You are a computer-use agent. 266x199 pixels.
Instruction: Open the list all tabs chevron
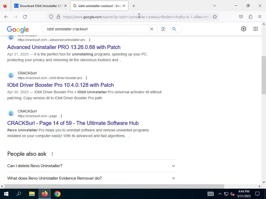click(214, 6)
